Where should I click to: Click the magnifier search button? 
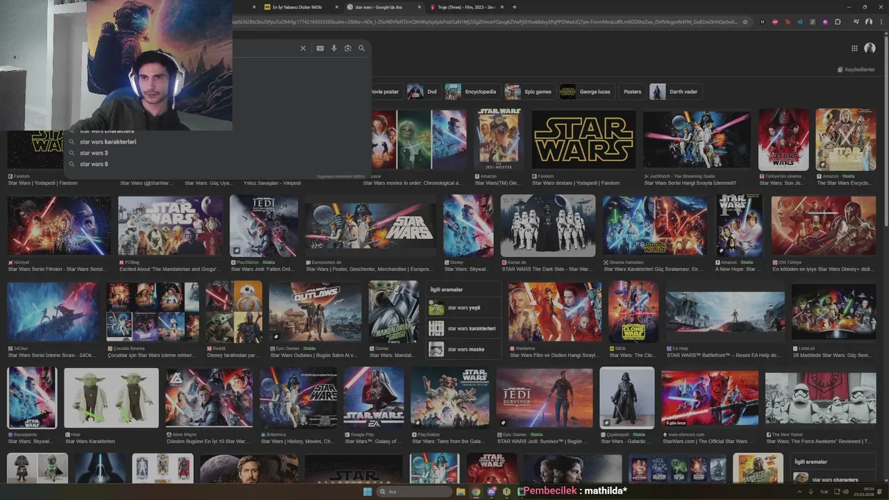(361, 49)
